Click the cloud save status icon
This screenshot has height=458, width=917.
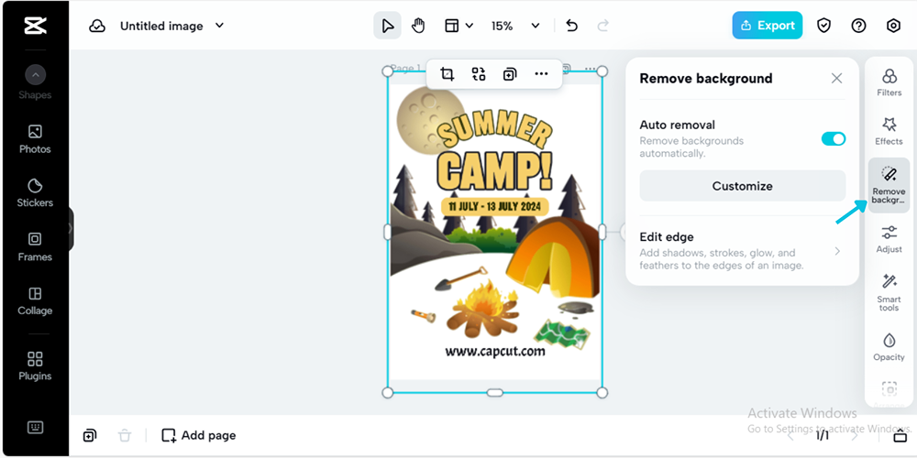click(x=97, y=26)
